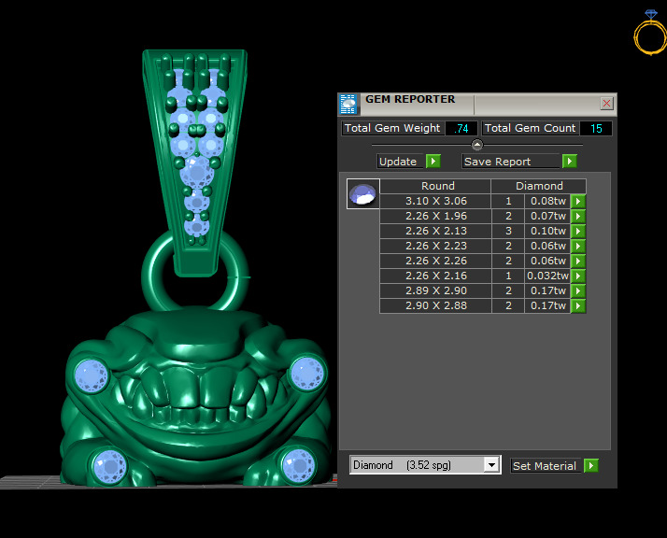
Task: Select the 2.26 X 2.26 size cell
Action: pyautogui.click(x=435, y=261)
